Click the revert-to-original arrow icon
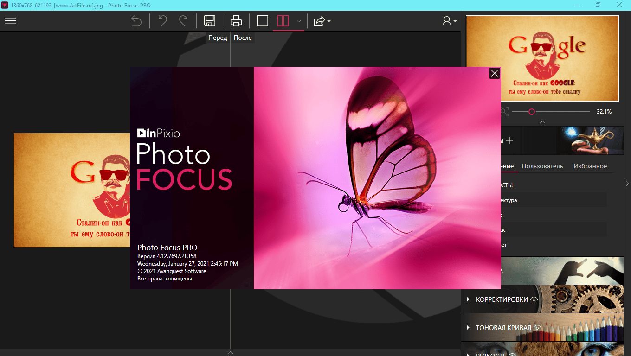This screenshot has width=631, height=356. (136, 21)
